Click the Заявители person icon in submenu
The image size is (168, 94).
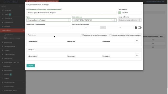coord(5,35)
